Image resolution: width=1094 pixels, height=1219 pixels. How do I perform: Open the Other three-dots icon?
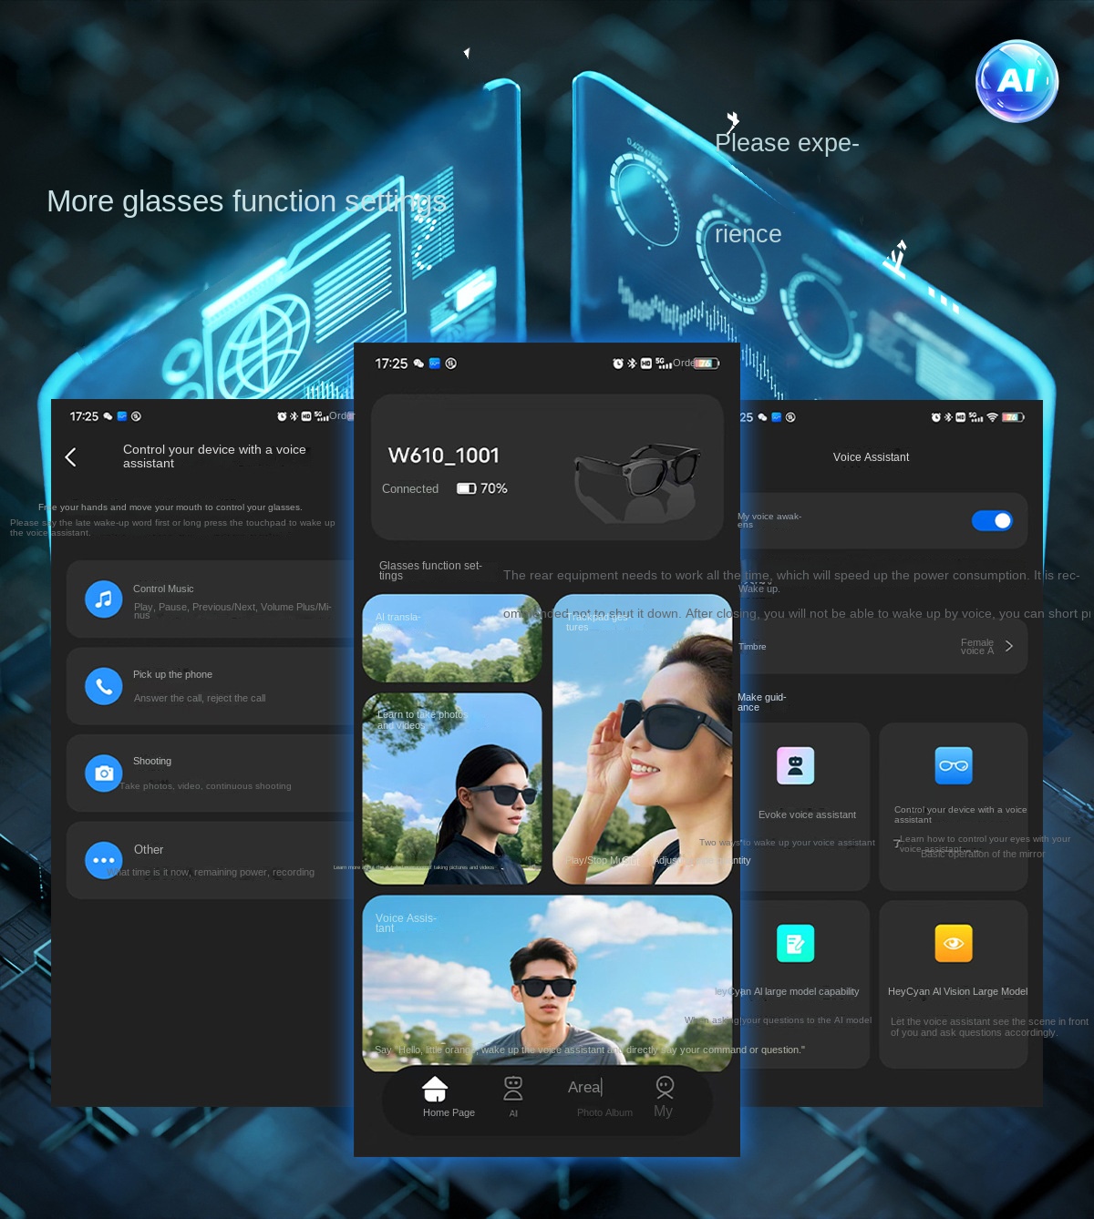pos(104,860)
